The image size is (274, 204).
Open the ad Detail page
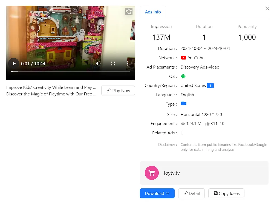pyautogui.click(x=191, y=193)
